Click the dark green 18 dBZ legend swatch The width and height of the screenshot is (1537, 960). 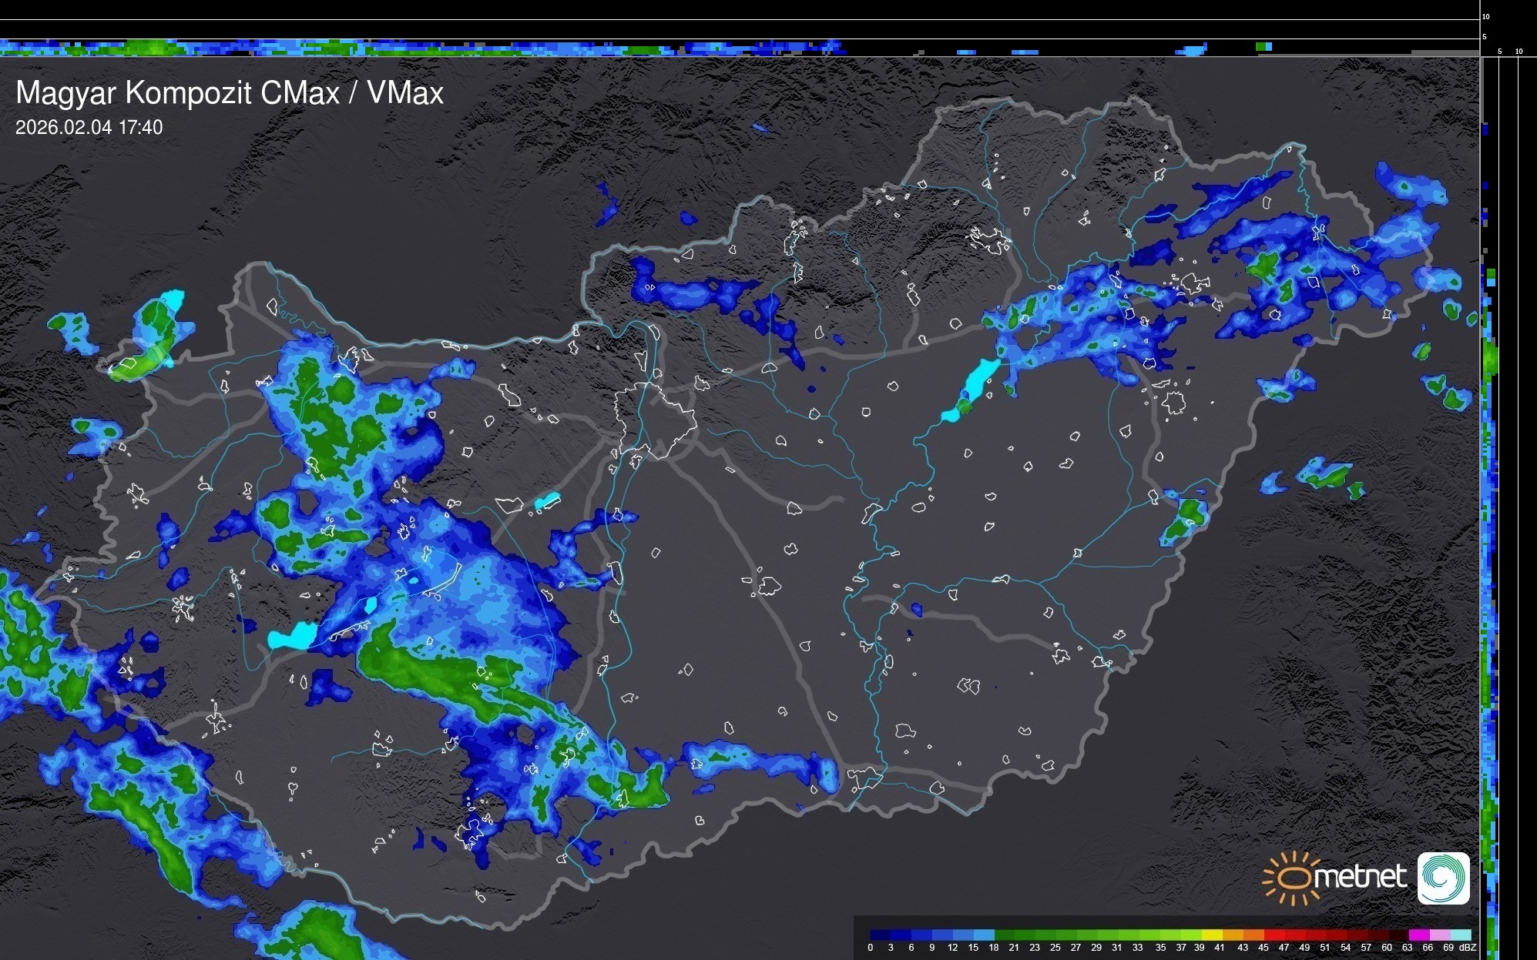[x=1004, y=935]
